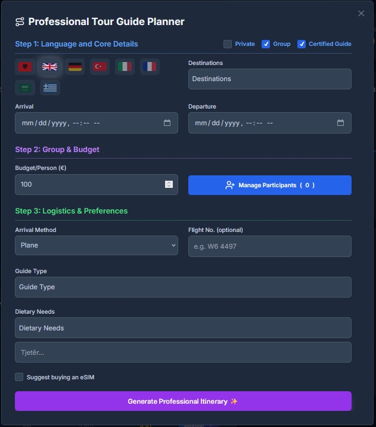Check Suggest buying an eSIM
Viewport: 376px width, 427px height.
pos(19,377)
